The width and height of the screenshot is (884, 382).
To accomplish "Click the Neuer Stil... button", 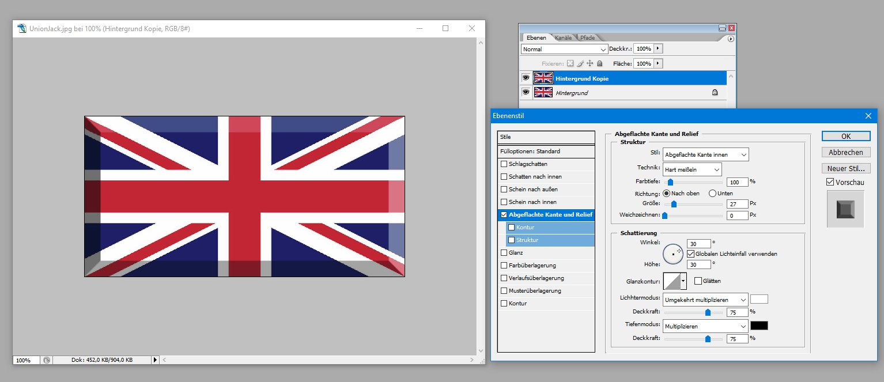I will tap(845, 169).
